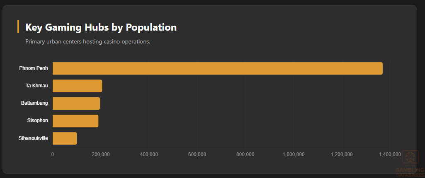Click the subtitle about primary urban centers
This screenshot has width=425, height=178.
coord(87,42)
